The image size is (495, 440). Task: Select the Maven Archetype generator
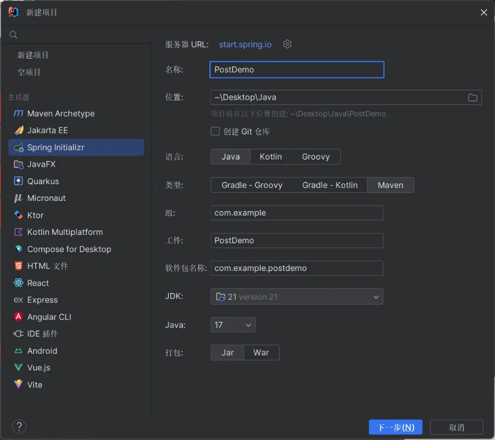point(61,114)
